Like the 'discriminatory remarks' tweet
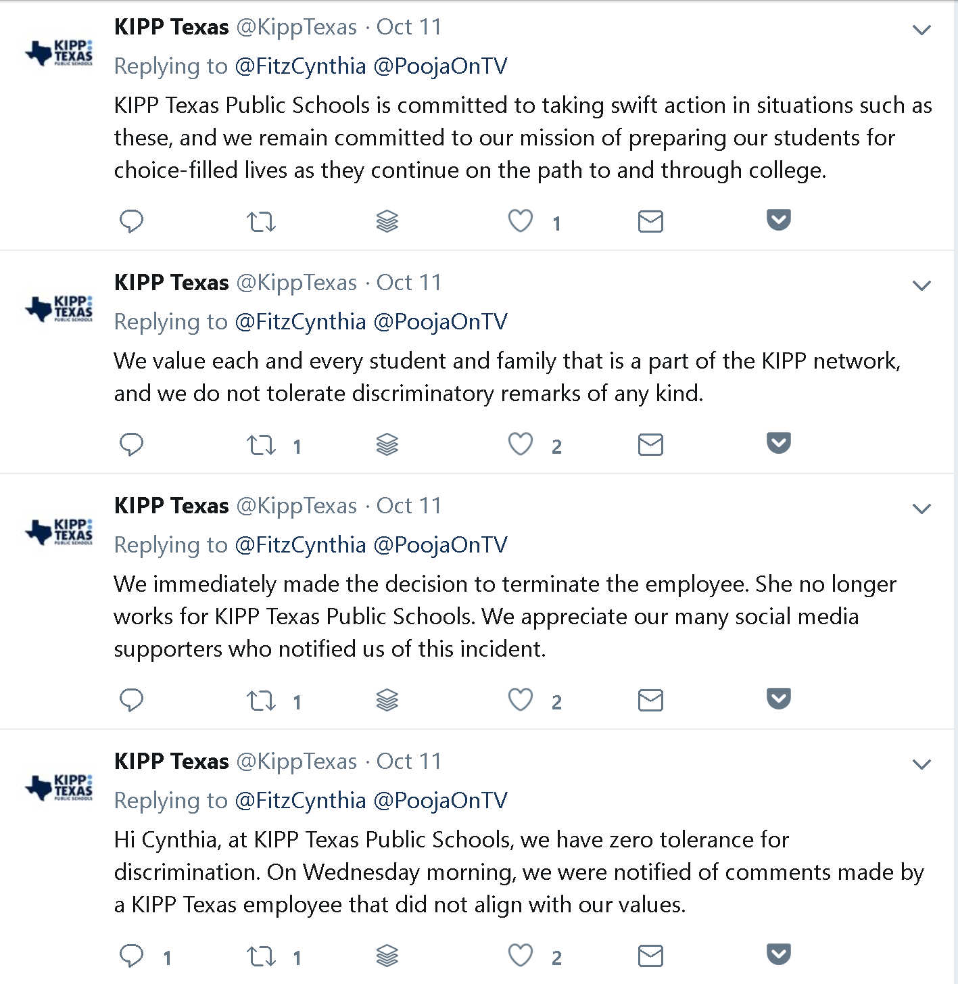This screenshot has height=984, width=958. pos(521,444)
